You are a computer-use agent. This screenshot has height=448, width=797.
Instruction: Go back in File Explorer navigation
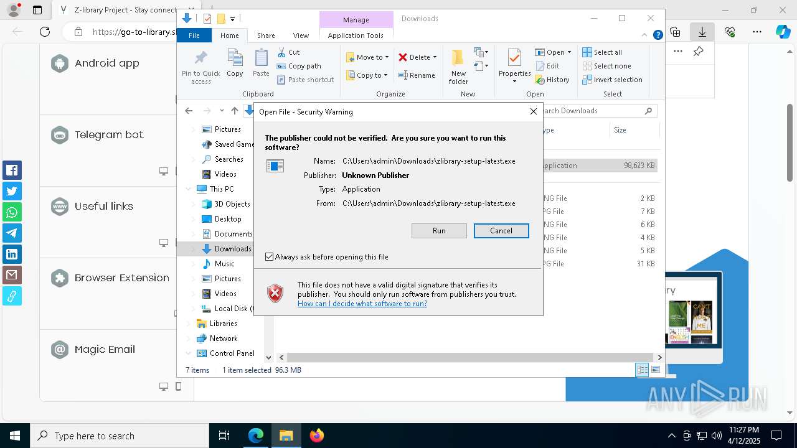coord(189,111)
